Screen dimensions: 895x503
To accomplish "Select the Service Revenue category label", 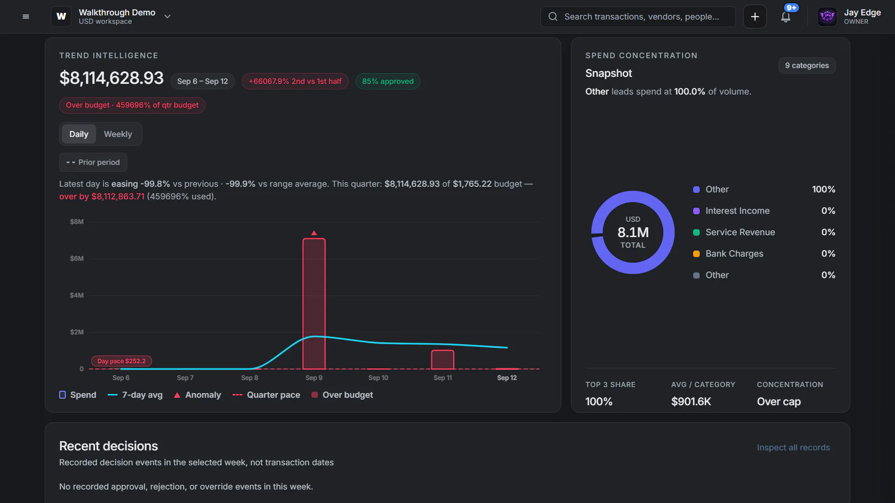I will point(740,232).
